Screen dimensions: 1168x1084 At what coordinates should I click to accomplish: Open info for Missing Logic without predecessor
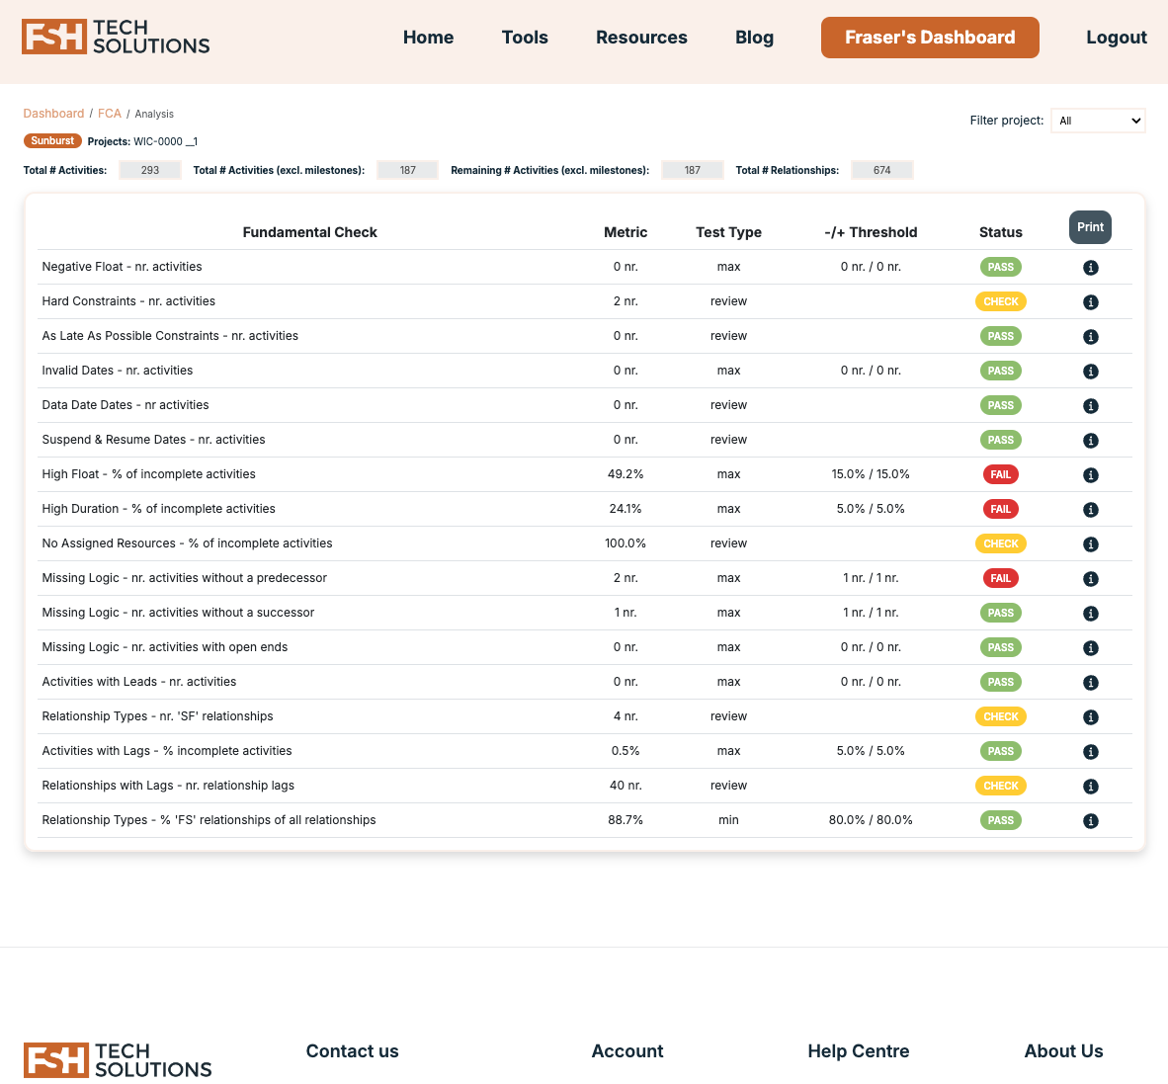click(1091, 578)
